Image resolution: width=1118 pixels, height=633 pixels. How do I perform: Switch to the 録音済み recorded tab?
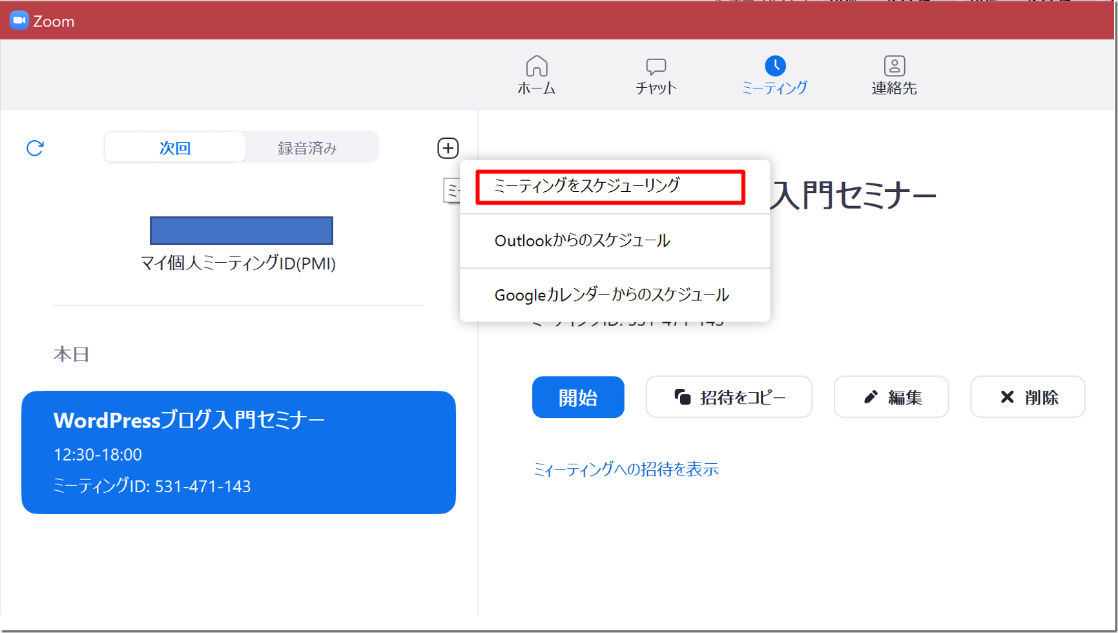coord(307,148)
